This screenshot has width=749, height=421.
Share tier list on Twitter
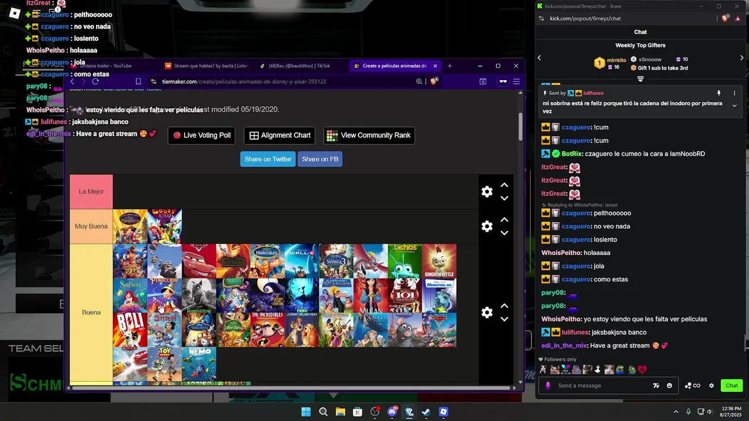click(x=268, y=159)
